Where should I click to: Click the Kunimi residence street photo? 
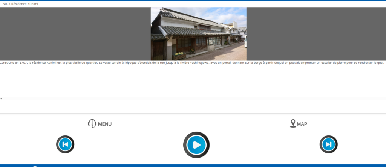point(198,34)
